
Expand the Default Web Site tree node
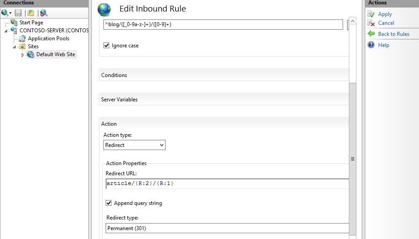point(23,55)
